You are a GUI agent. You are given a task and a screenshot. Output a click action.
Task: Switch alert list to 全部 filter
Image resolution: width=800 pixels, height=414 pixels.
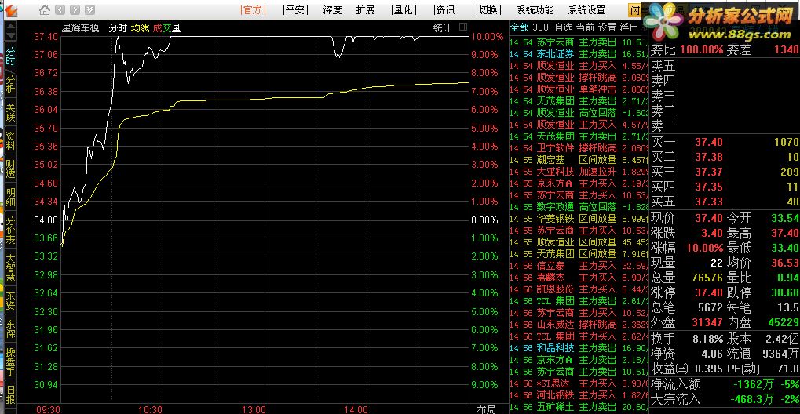(x=520, y=27)
